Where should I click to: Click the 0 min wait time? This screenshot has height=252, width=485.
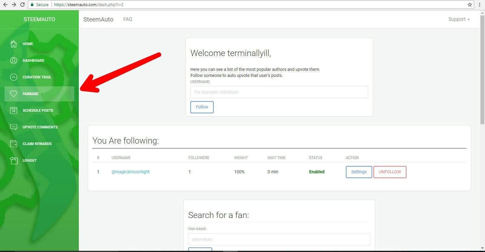[x=273, y=172]
